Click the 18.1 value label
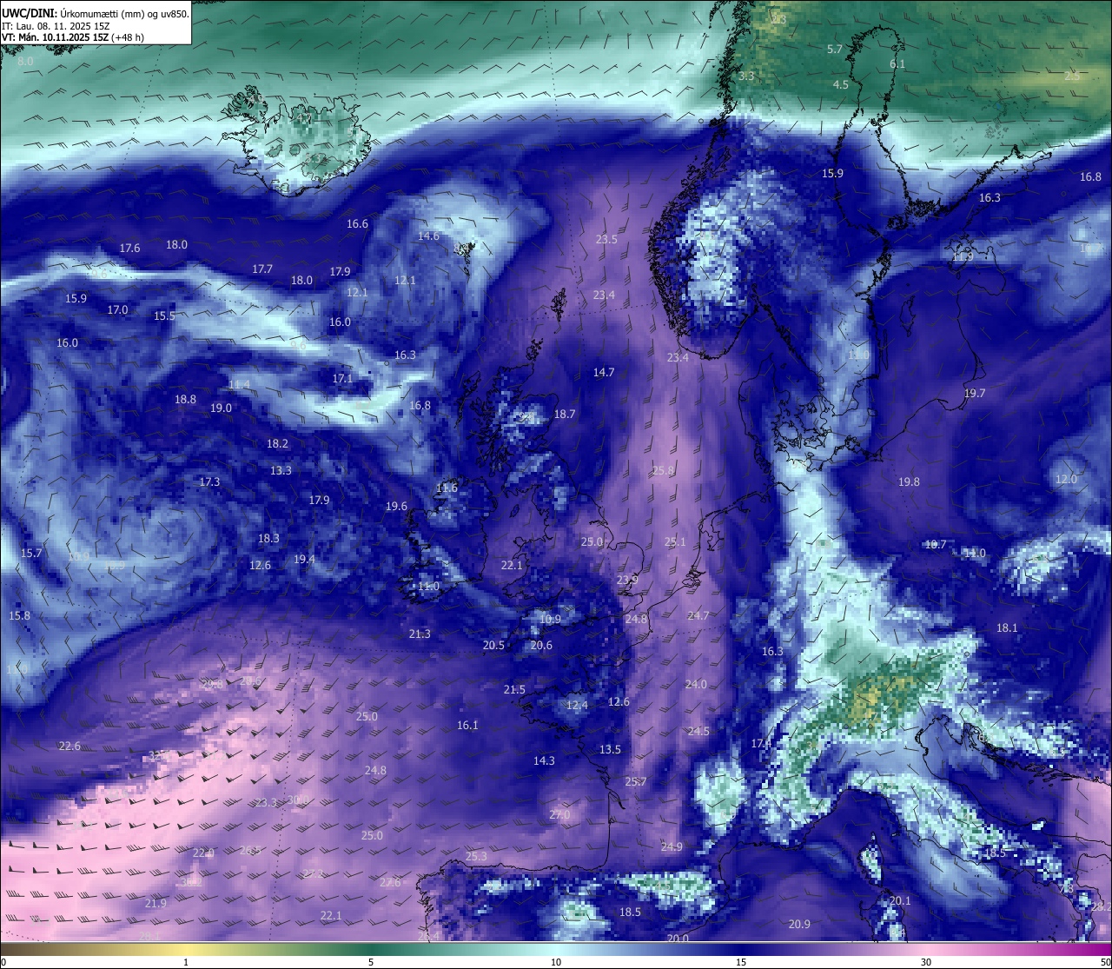Viewport: 1112px width, 969px height. [x=1007, y=627]
